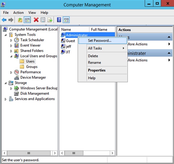Expand the Windows Server Backup node
This screenshot has width=174, height=164.
[x=11, y=88]
